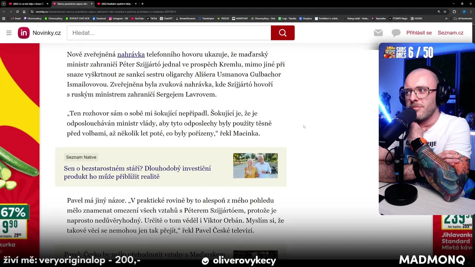Open the chat bubble icon in the header
Image resolution: width=475 pixels, height=267 pixels.
[396, 33]
